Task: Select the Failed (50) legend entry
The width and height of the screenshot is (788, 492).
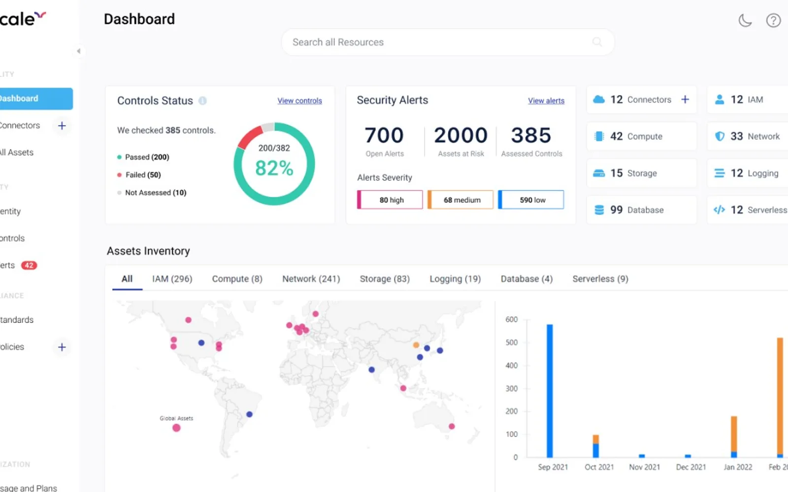Action: point(139,175)
